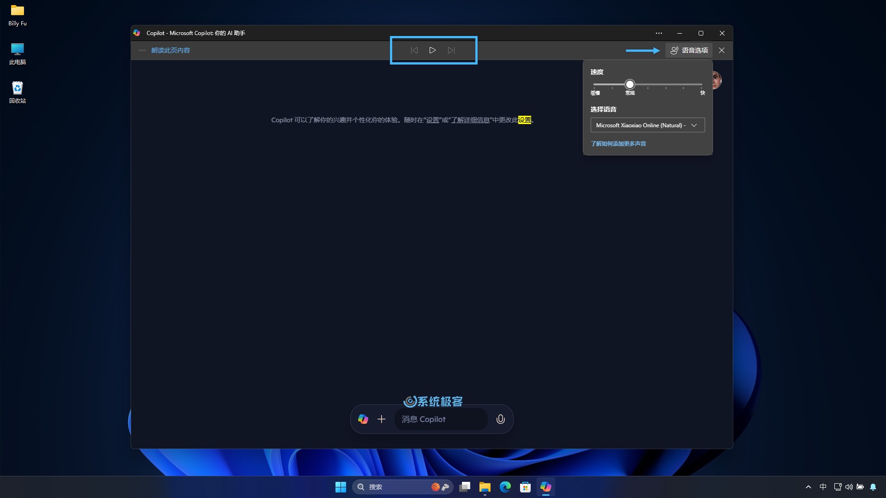Select the 回收站 recycle bin icon
886x498 pixels.
pyautogui.click(x=18, y=92)
